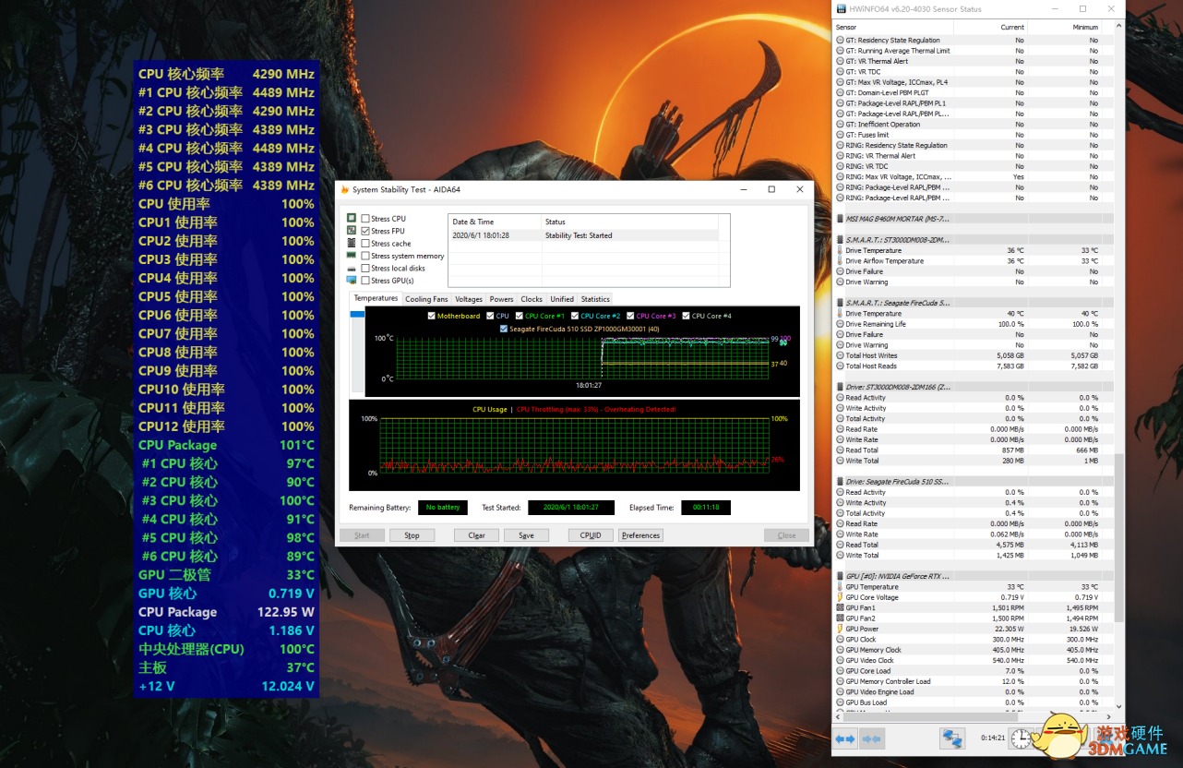
Task: Click HWiNFO collapse-columns arrows button
Action: (x=871, y=738)
